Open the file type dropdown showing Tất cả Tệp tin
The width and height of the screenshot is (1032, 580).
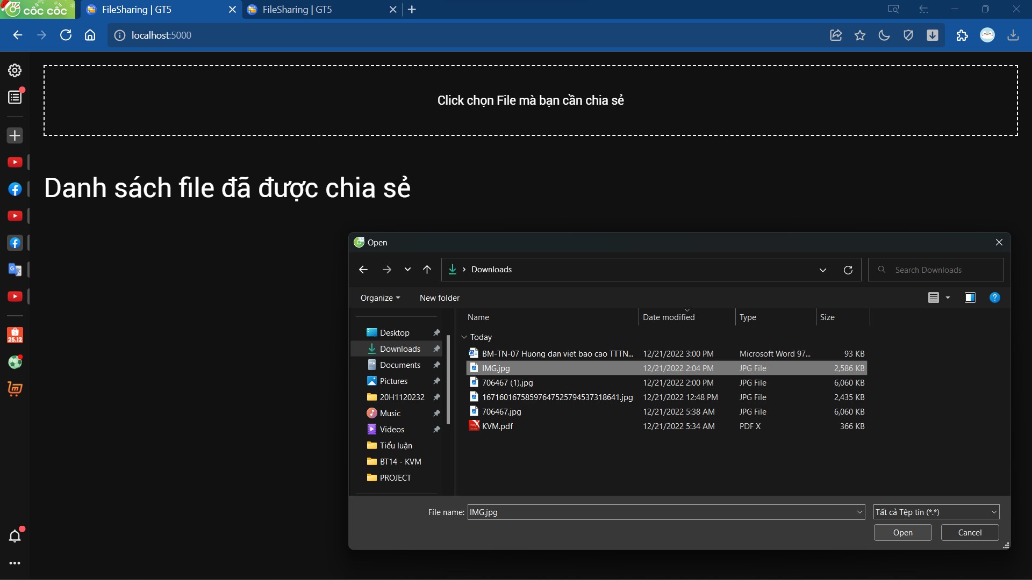[935, 512]
